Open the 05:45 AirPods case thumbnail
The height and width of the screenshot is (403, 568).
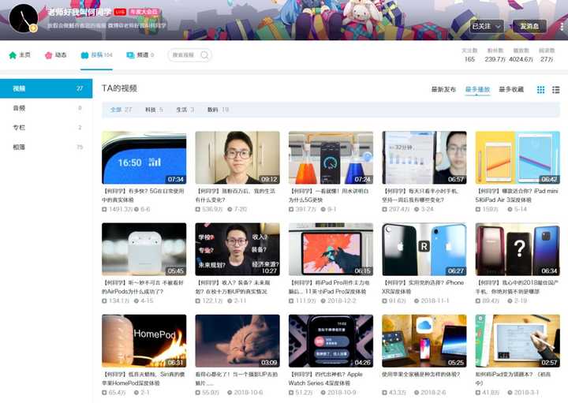(144, 249)
